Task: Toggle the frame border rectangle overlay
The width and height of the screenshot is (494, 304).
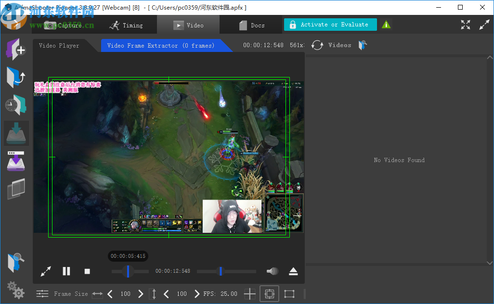Action: coord(289,293)
